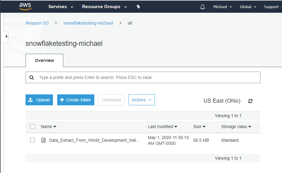Click the Standard storage class cell
The image size is (282, 173).
pos(230,140)
